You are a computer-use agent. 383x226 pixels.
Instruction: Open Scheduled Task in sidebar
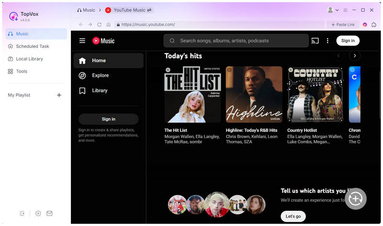point(36,46)
